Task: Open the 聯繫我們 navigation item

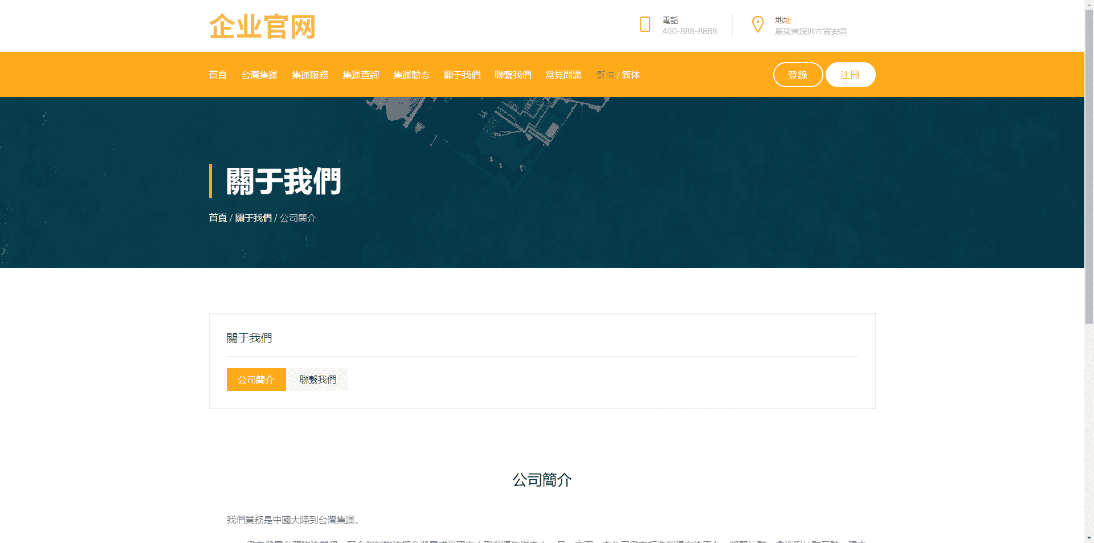Action: click(513, 75)
